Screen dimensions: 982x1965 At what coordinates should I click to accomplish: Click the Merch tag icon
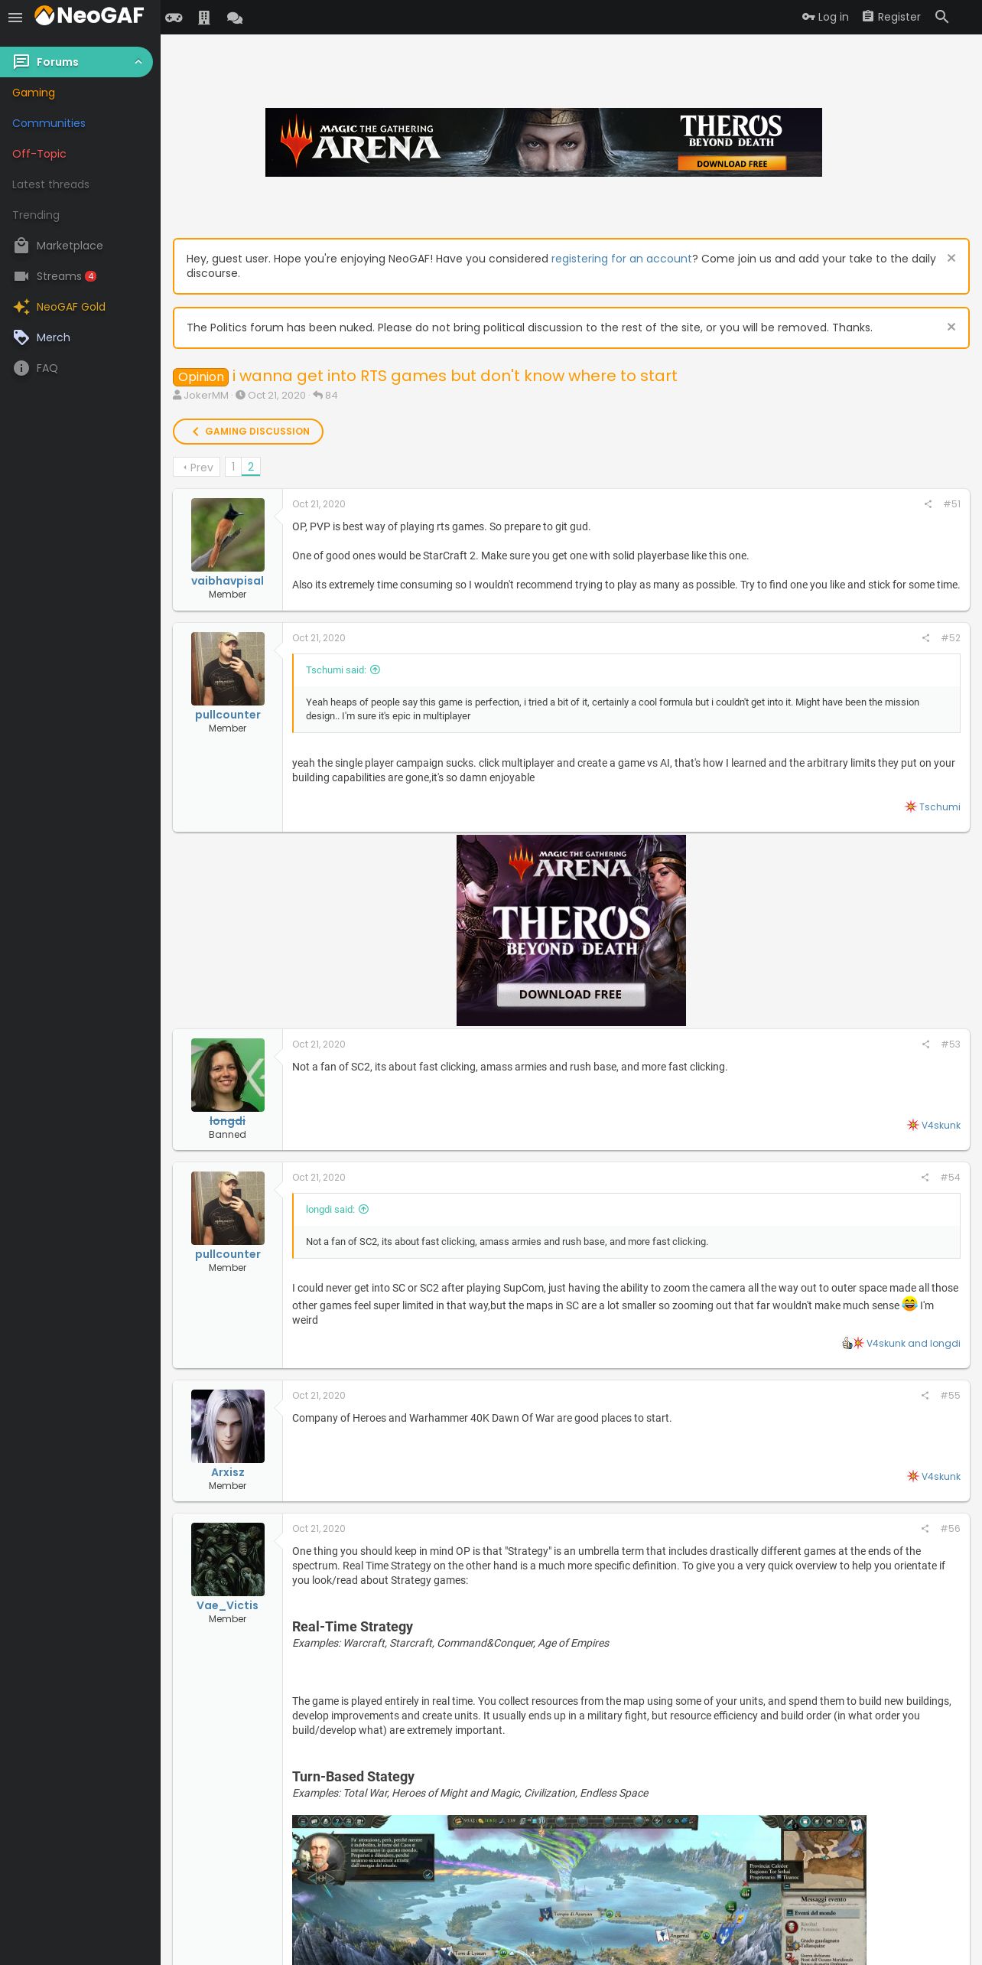pyautogui.click(x=21, y=337)
